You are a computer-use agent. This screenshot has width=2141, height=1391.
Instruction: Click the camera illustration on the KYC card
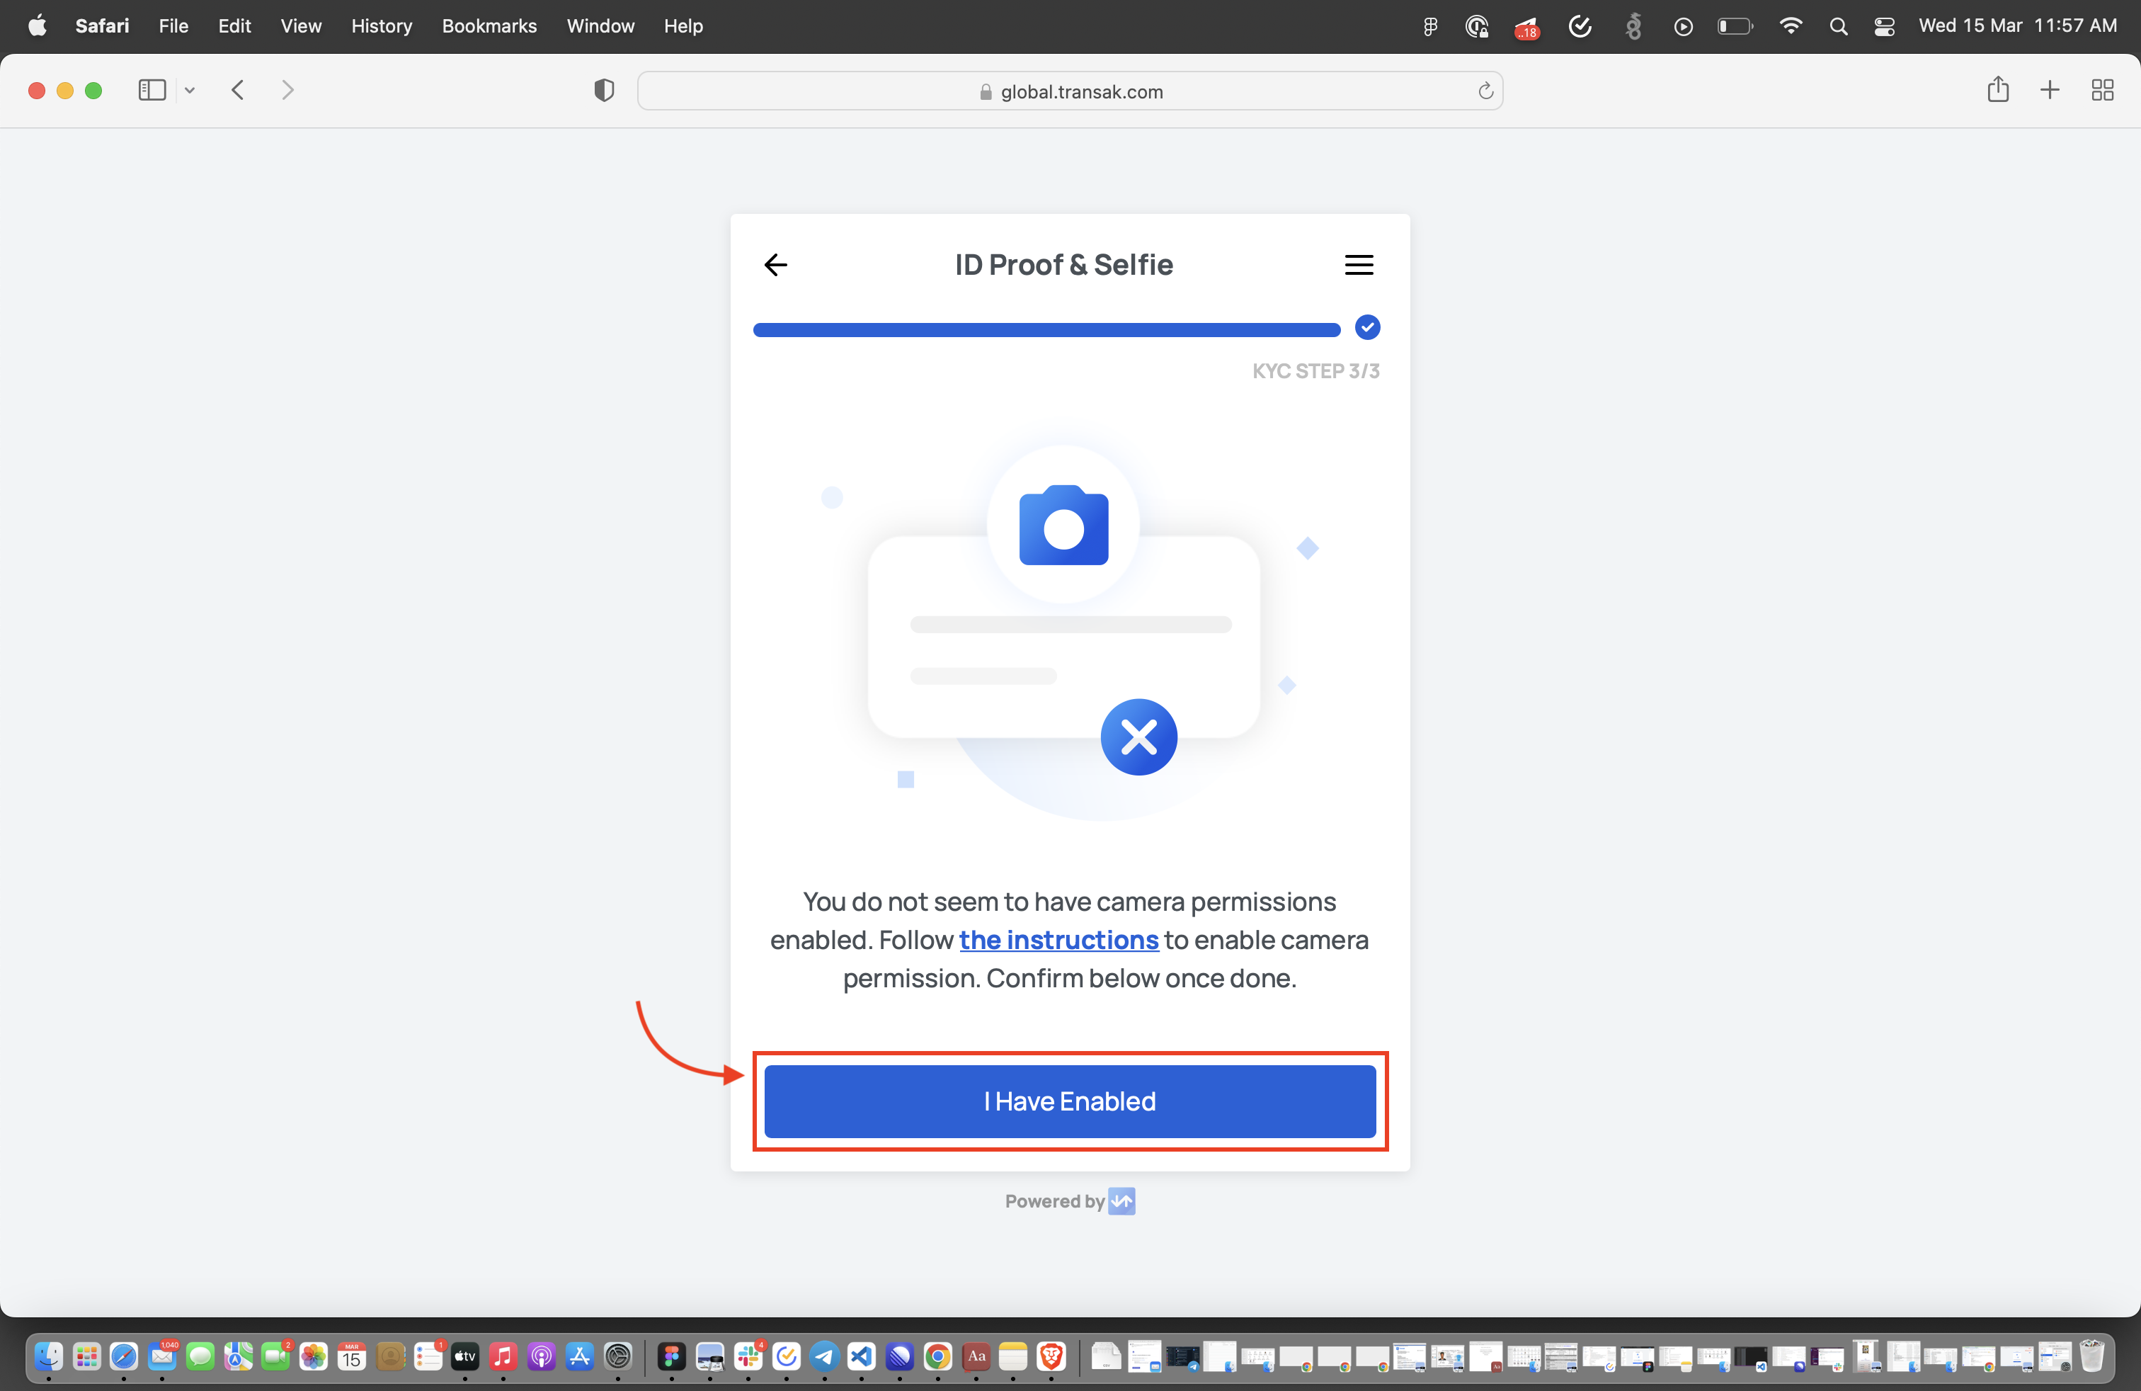[x=1063, y=526]
